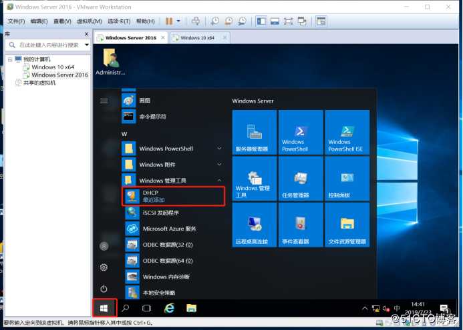Open DHCP from the app list

tap(173, 196)
